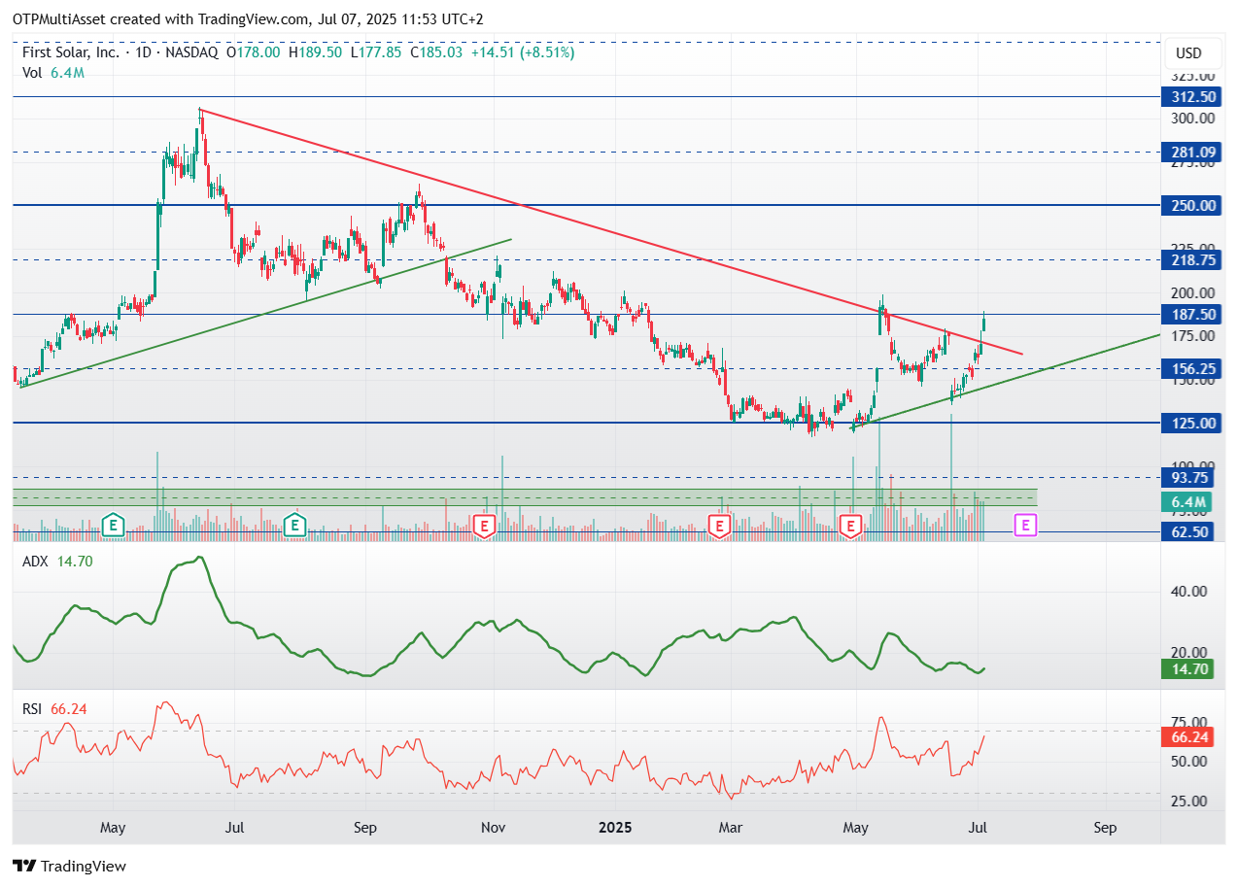The image size is (1238, 887).
Task: Click the 2025 label on the time axis
Action: 615,828
